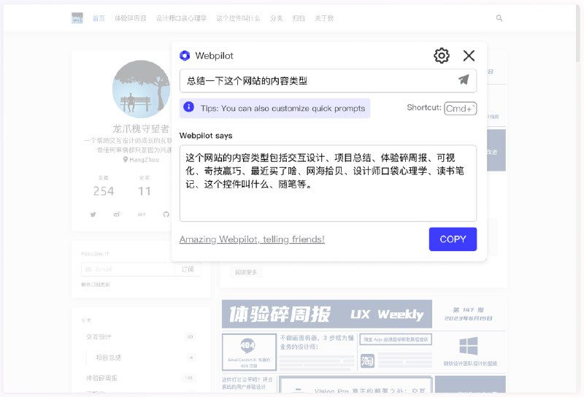Open the site search magnifier icon
Image resolution: width=584 pixels, height=397 pixels.
pyautogui.click(x=499, y=18)
